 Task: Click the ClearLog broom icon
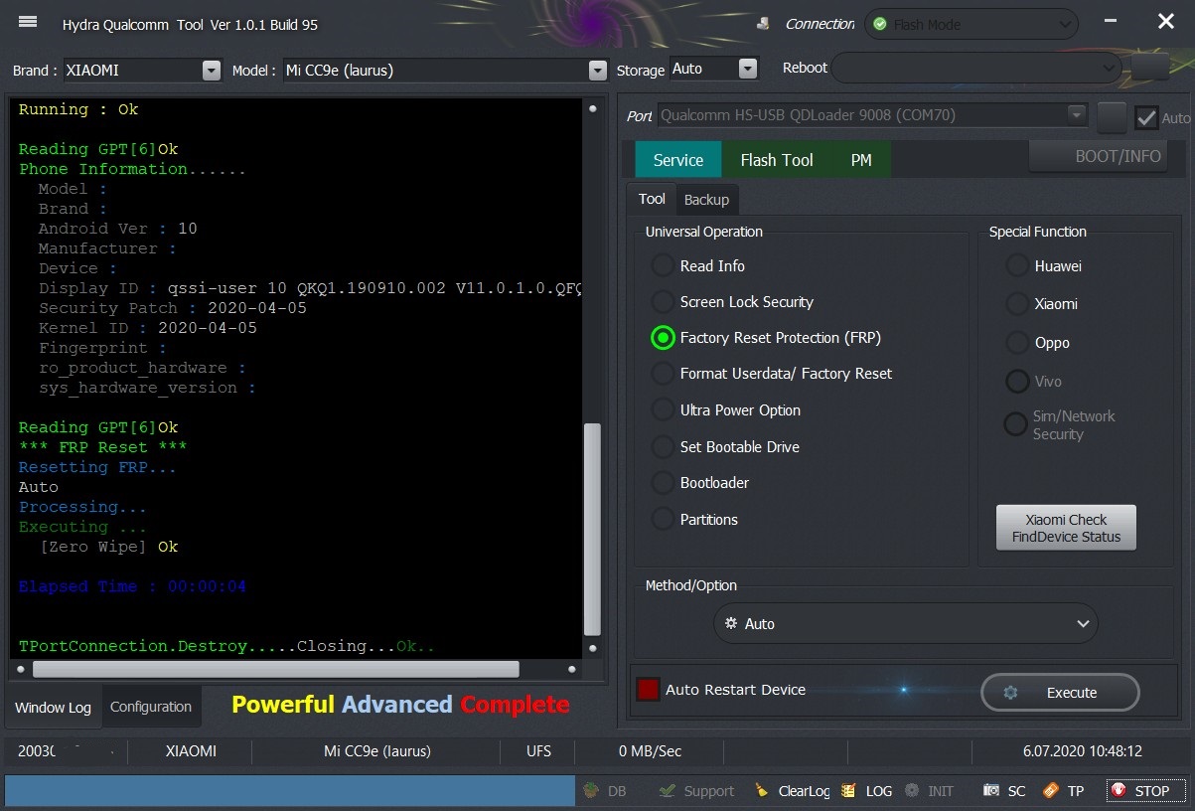762,791
